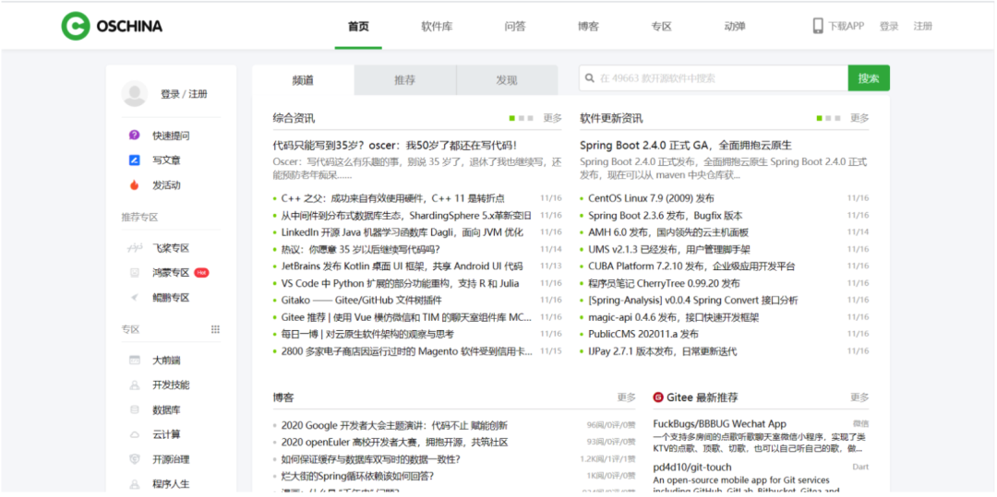Click the 数据库 cylinder icon
Viewport: 997px width, 497px height.
[134, 409]
